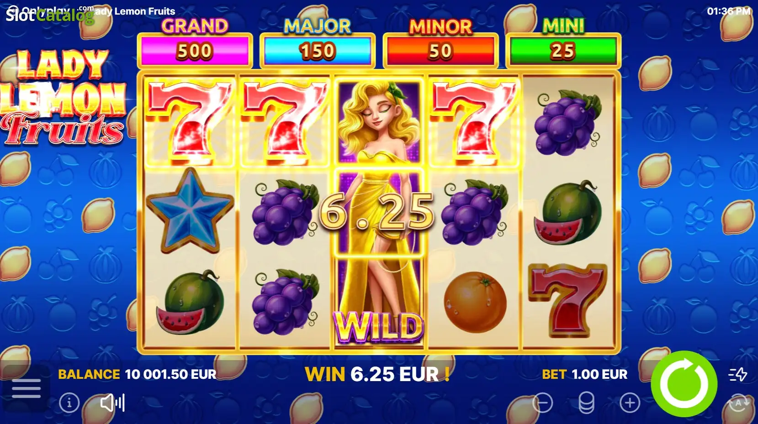
Task: Open the game info icon
Action: (x=69, y=403)
